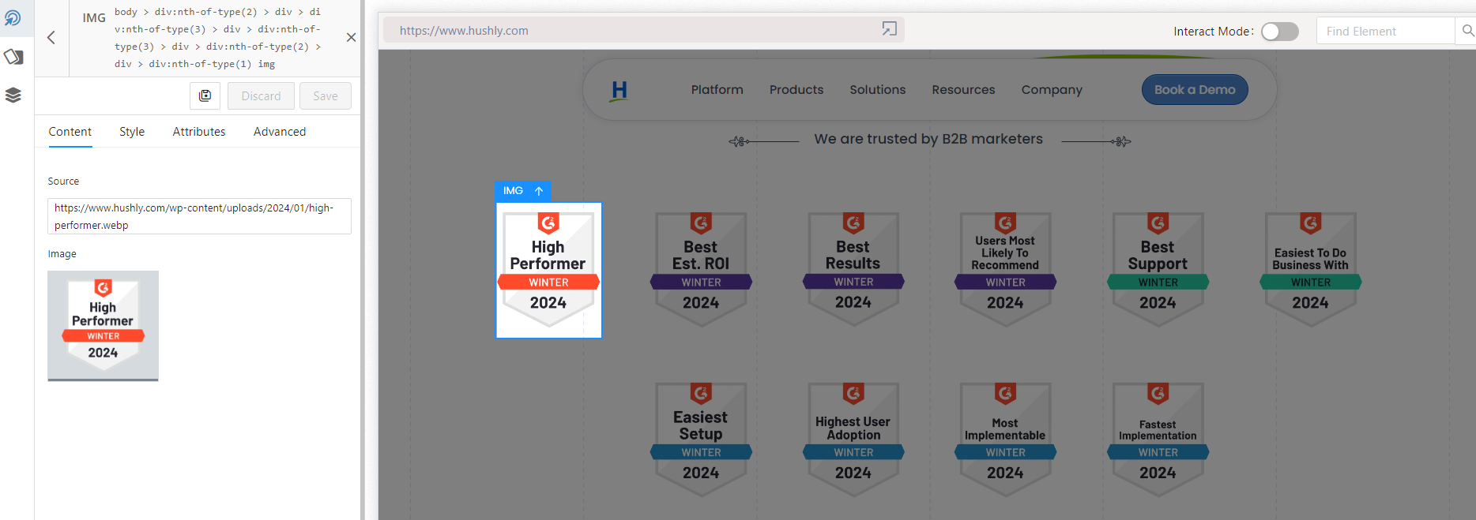Select the Most Implementable badge
This screenshot has height=520, width=1476.
(1005, 440)
